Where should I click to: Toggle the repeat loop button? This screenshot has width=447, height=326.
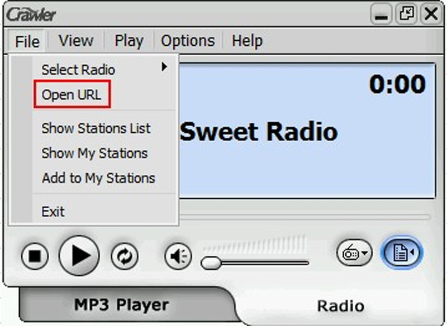coord(124,256)
